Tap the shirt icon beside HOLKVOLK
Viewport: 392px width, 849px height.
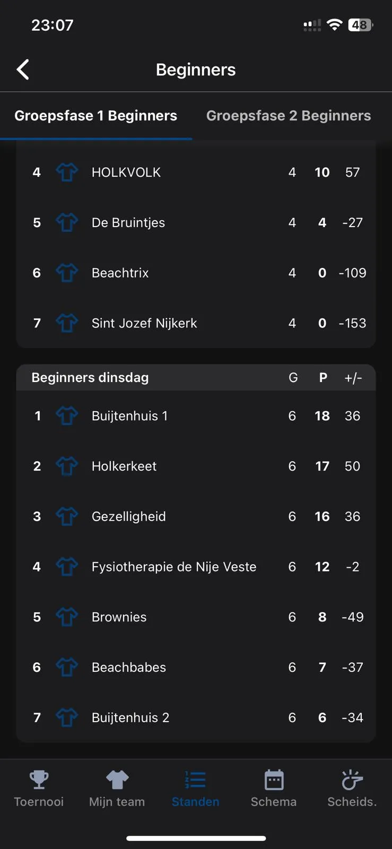(67, 172)
